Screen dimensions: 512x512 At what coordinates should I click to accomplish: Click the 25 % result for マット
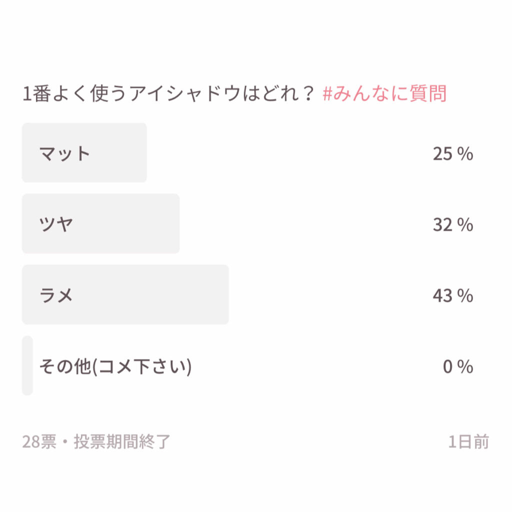(x=452, y=154)
